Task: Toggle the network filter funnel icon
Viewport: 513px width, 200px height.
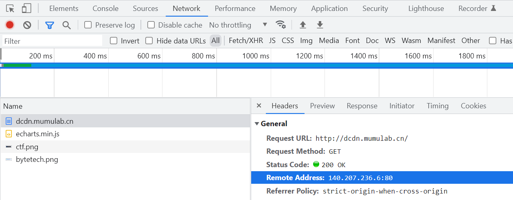Action: click(x=50, y=25)
